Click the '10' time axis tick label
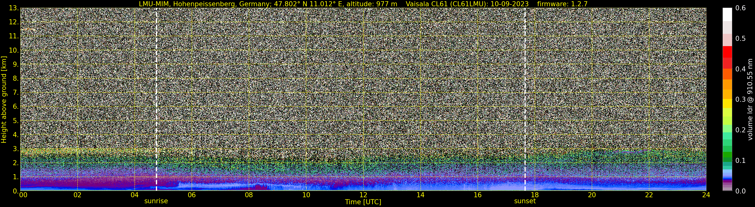Screen dimensions: 755x207 click(306, 195)
